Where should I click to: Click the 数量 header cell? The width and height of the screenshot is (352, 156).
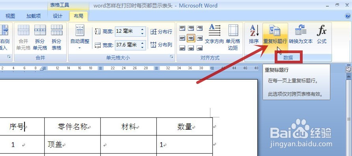[184, 126]
